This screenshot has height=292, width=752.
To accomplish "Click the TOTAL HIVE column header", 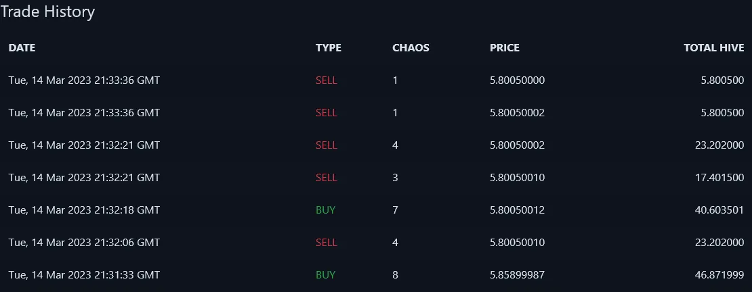I will pos(714,48).
